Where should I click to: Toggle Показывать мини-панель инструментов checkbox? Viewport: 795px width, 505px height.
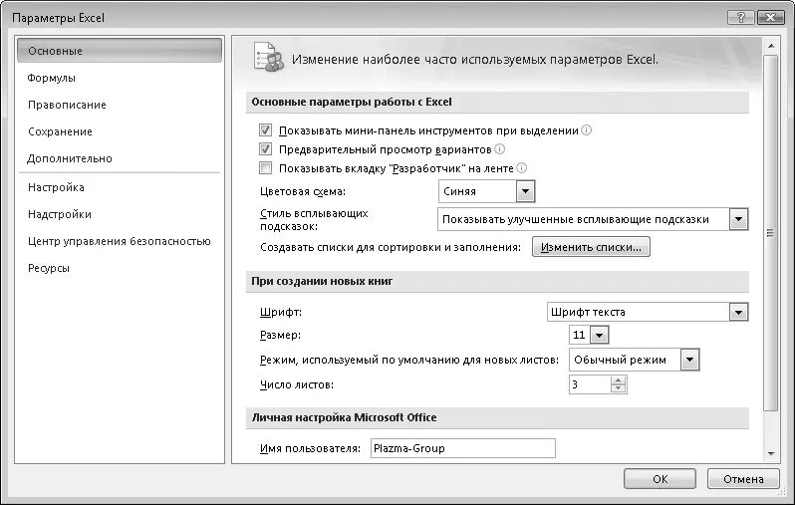pos(265,130)
